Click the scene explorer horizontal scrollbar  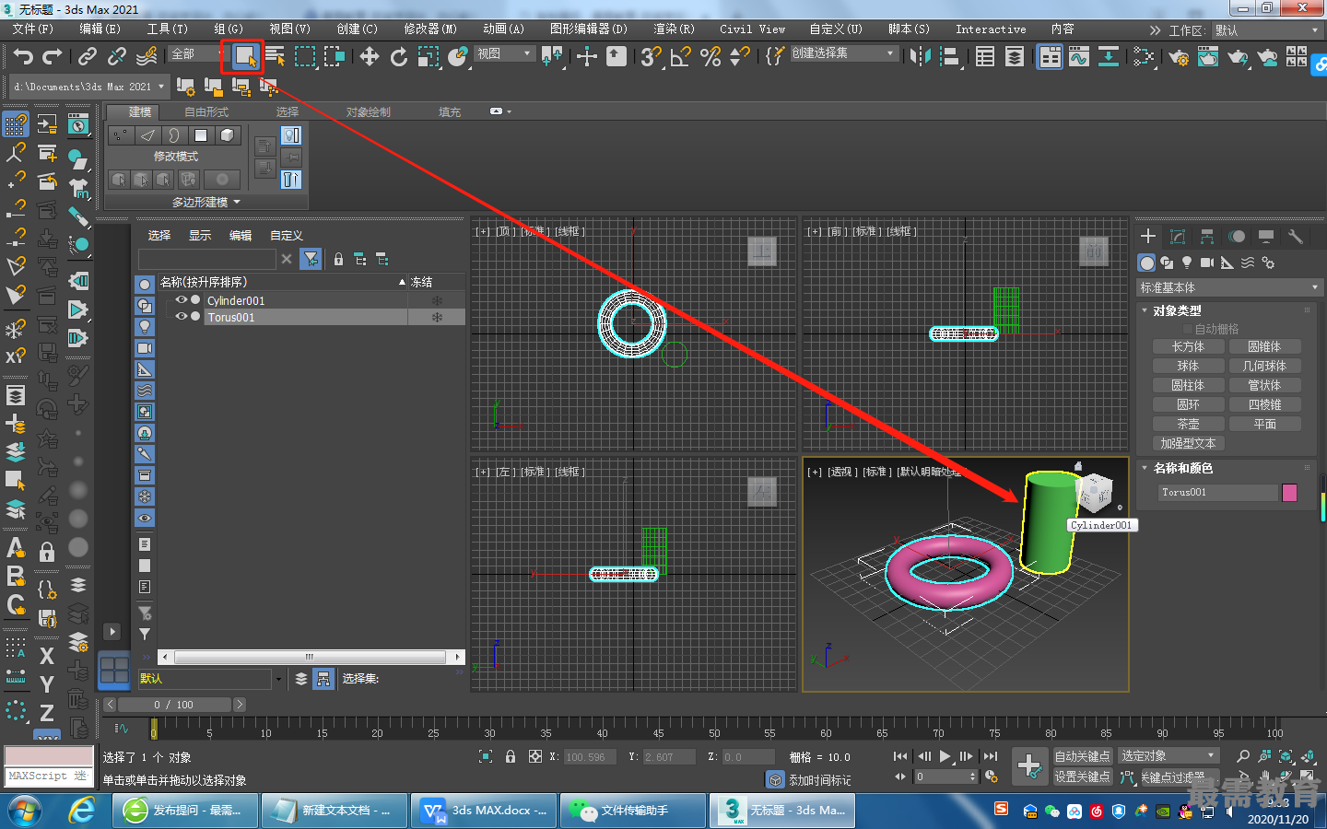pyautogui.click(x=310, y=657)
